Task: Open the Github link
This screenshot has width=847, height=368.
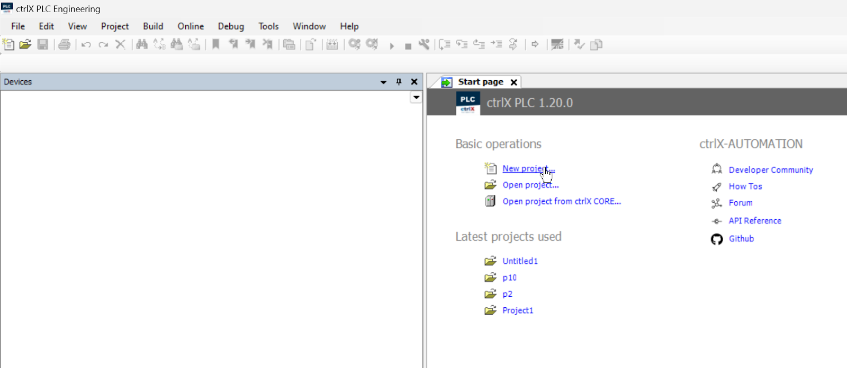Action: pos(741,239)
